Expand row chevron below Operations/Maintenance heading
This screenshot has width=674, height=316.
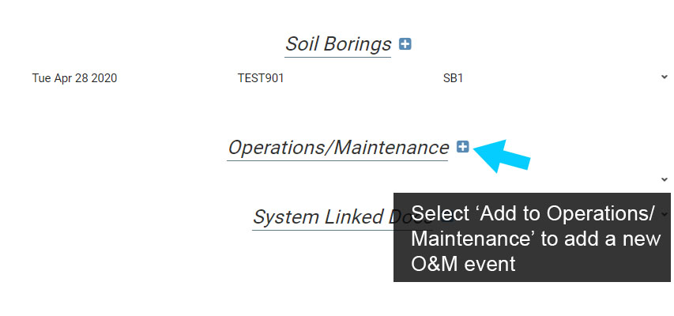point(664,179)
